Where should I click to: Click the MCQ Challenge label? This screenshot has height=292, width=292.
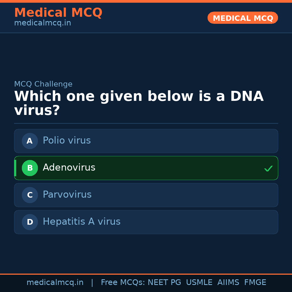[x=43, y=84]
